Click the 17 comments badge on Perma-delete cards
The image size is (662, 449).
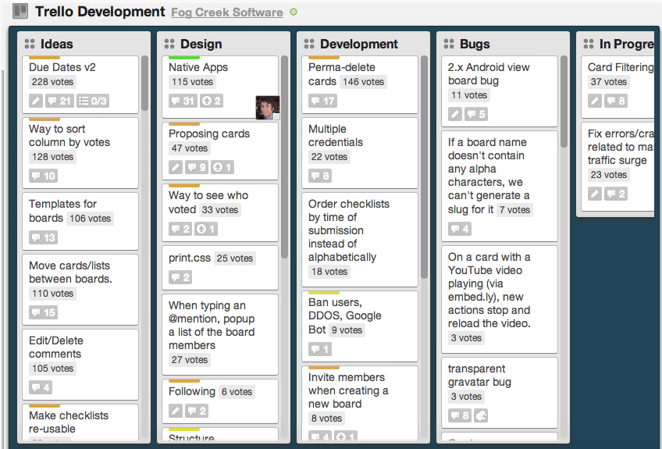point(323,101)
